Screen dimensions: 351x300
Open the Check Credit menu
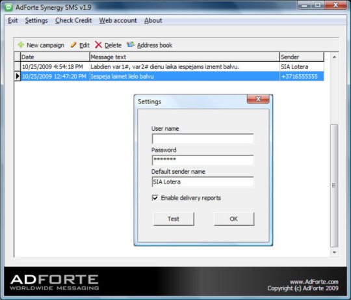tap(73, 20)
